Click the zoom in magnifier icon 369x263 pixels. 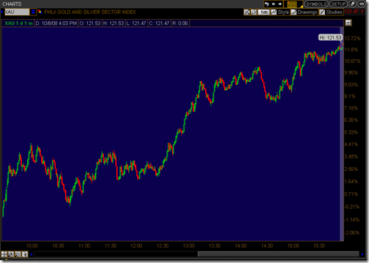click(11, 254)
